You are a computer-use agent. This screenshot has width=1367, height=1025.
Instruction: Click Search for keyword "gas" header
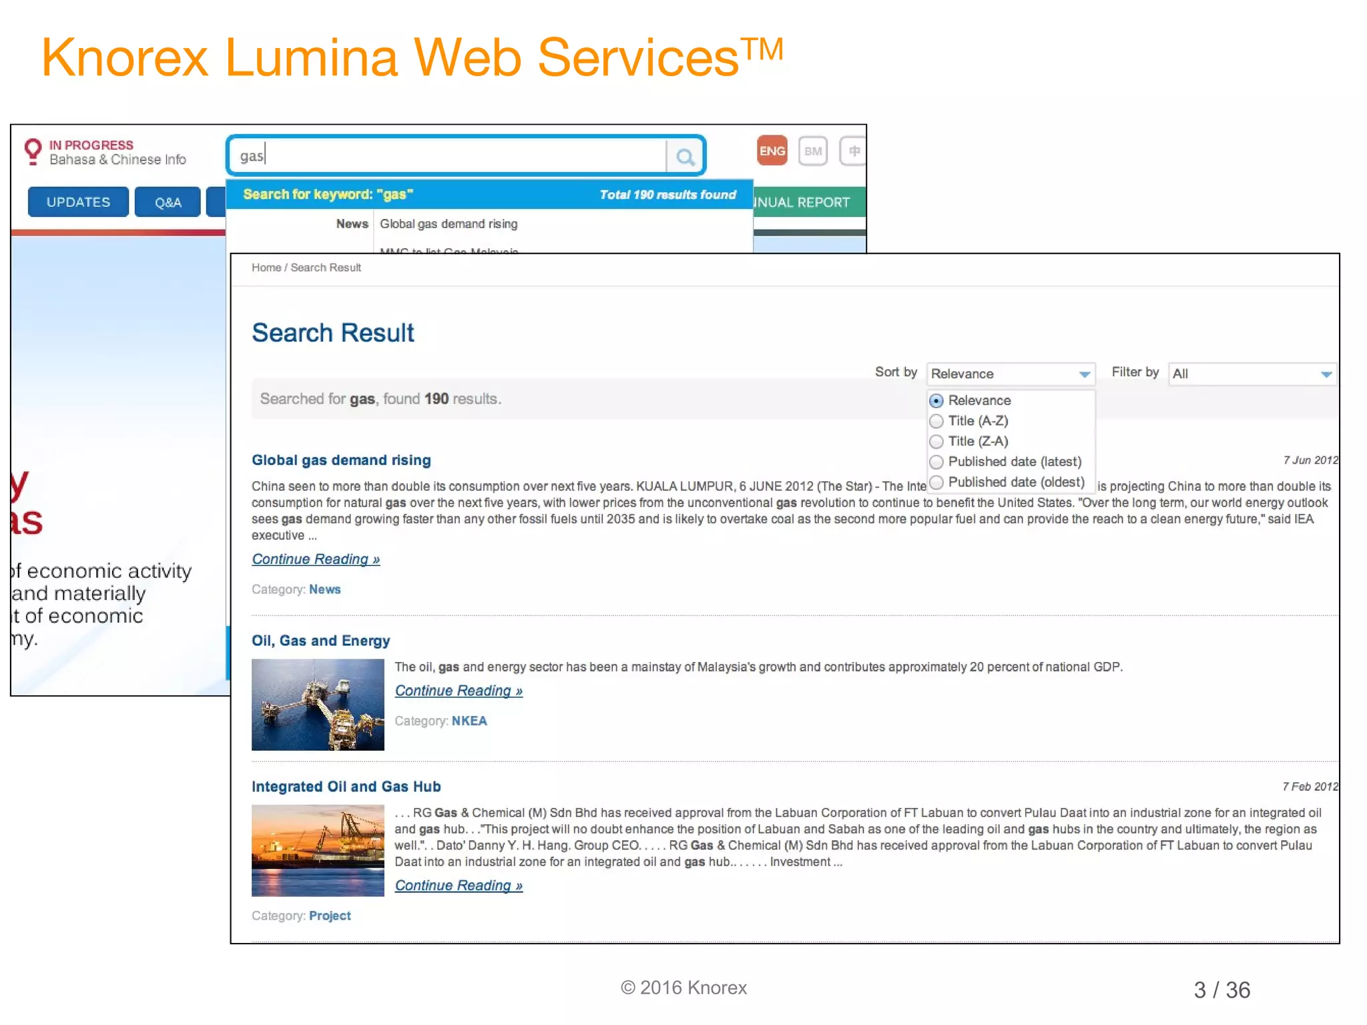coord(328,194)
